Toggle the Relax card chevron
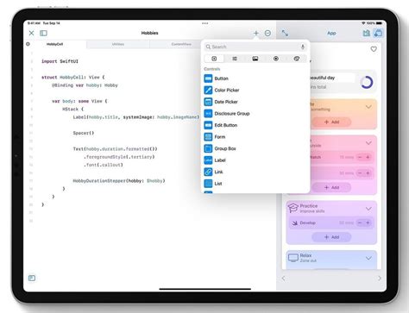Viewport: 409px width, 313px height. click(368, 259)
